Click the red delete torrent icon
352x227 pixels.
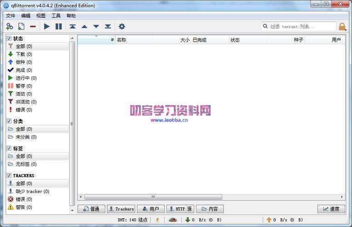33,26
